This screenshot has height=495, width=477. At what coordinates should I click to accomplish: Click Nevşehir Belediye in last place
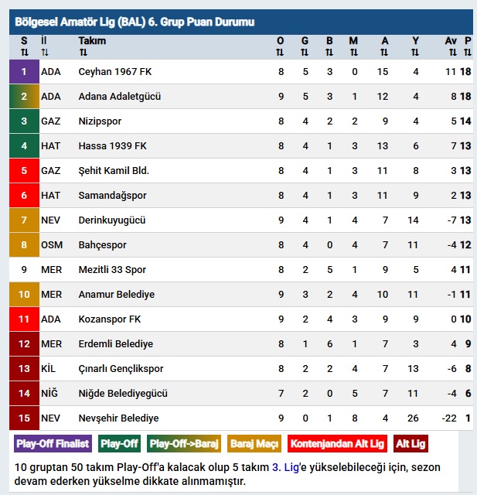pyautogui.click(x=118, y=418)
